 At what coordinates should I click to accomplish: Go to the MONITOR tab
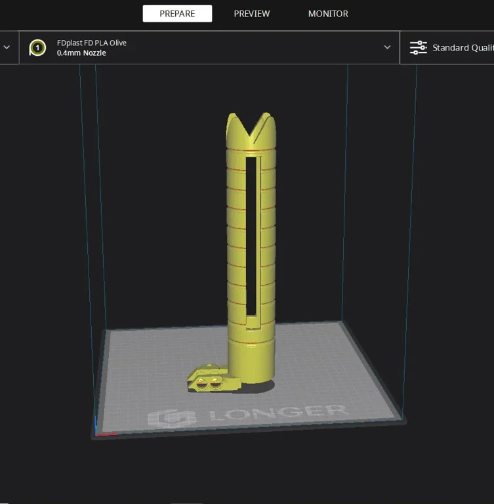(328, 14)
